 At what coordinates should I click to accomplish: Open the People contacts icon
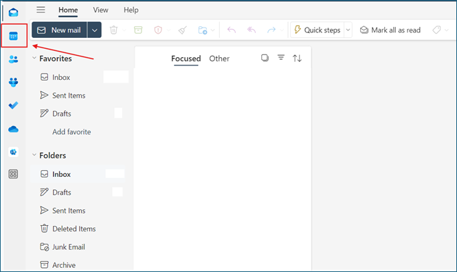click(x=14, y=59)
